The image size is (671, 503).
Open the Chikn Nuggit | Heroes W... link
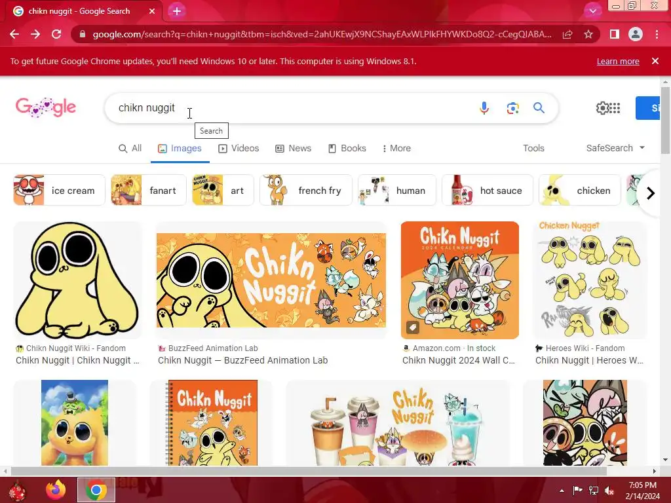(589, 361)
